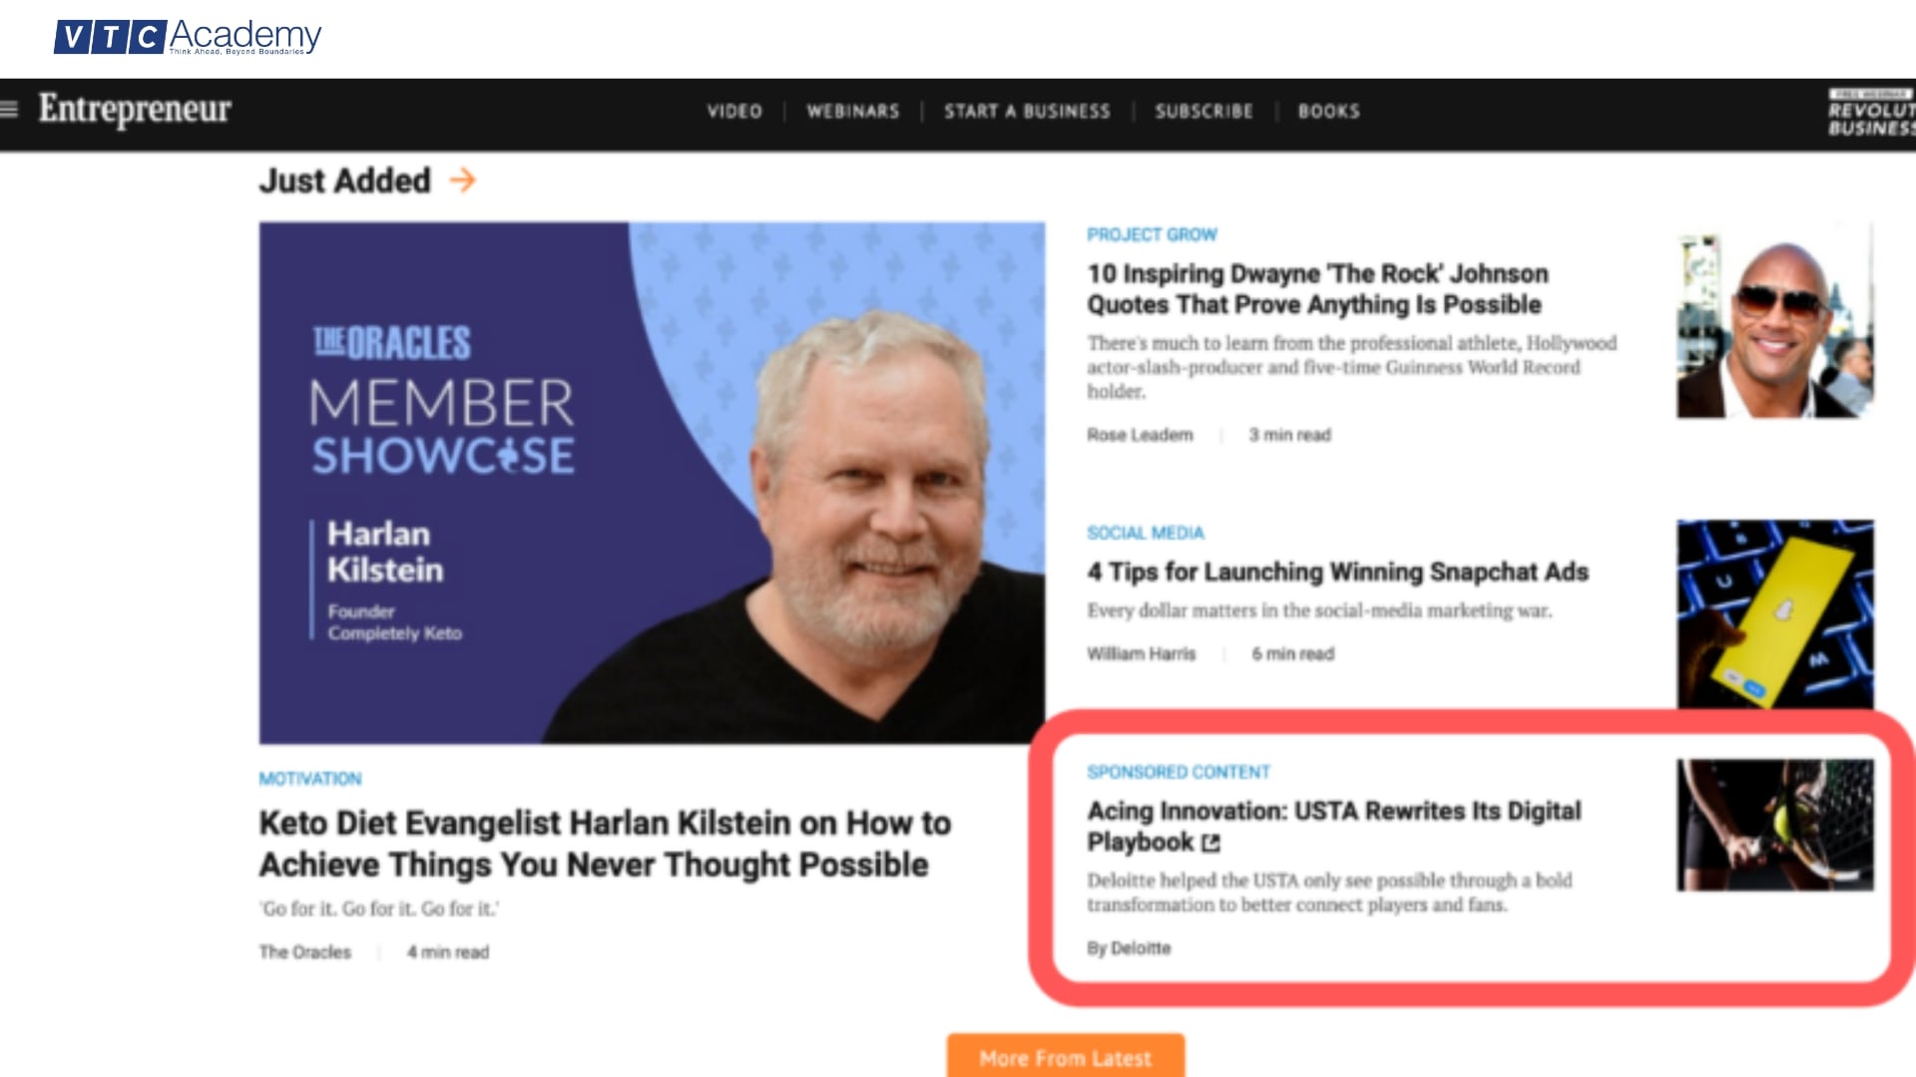Click the Snapchat phone thumbnail
The height and width of the screenshot is (1077, 1916).
click(x=1774, y=614)
